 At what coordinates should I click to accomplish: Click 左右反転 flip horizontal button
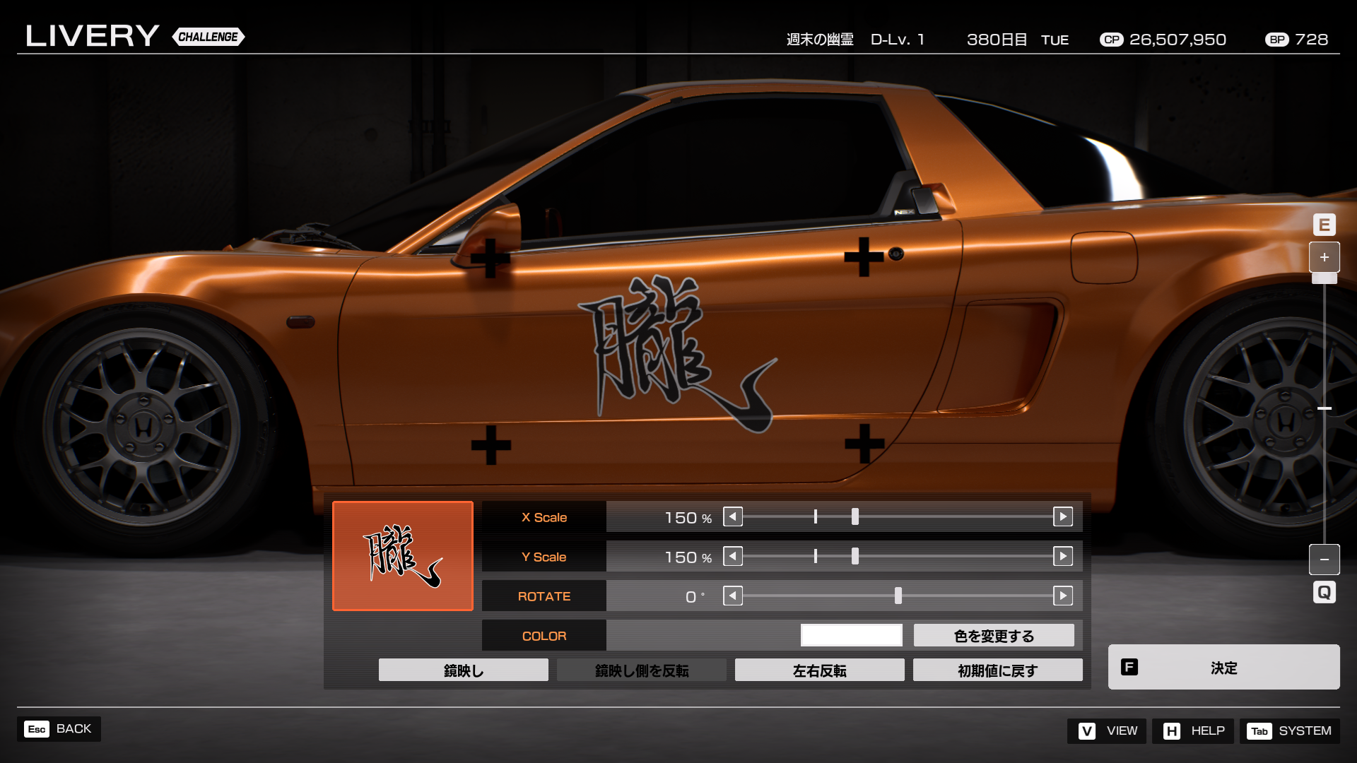pyautogui.click(x=819, y=670)
